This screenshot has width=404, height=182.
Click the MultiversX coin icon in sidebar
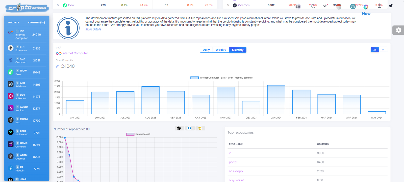click(x=11, y=132)
